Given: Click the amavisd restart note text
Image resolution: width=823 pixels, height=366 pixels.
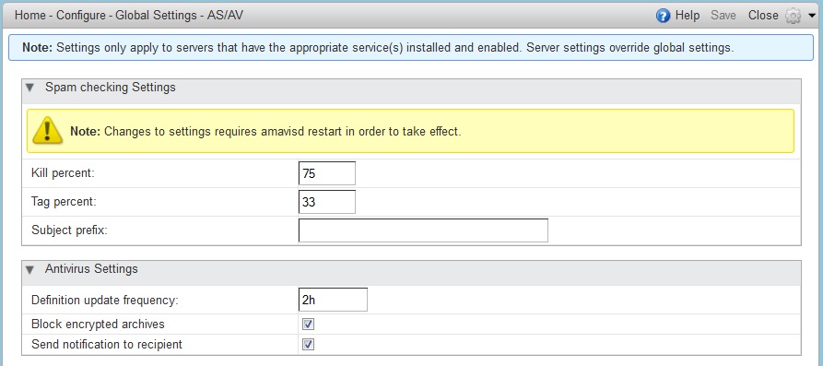Looking at the screenshot, I should (x=265, y=131).
